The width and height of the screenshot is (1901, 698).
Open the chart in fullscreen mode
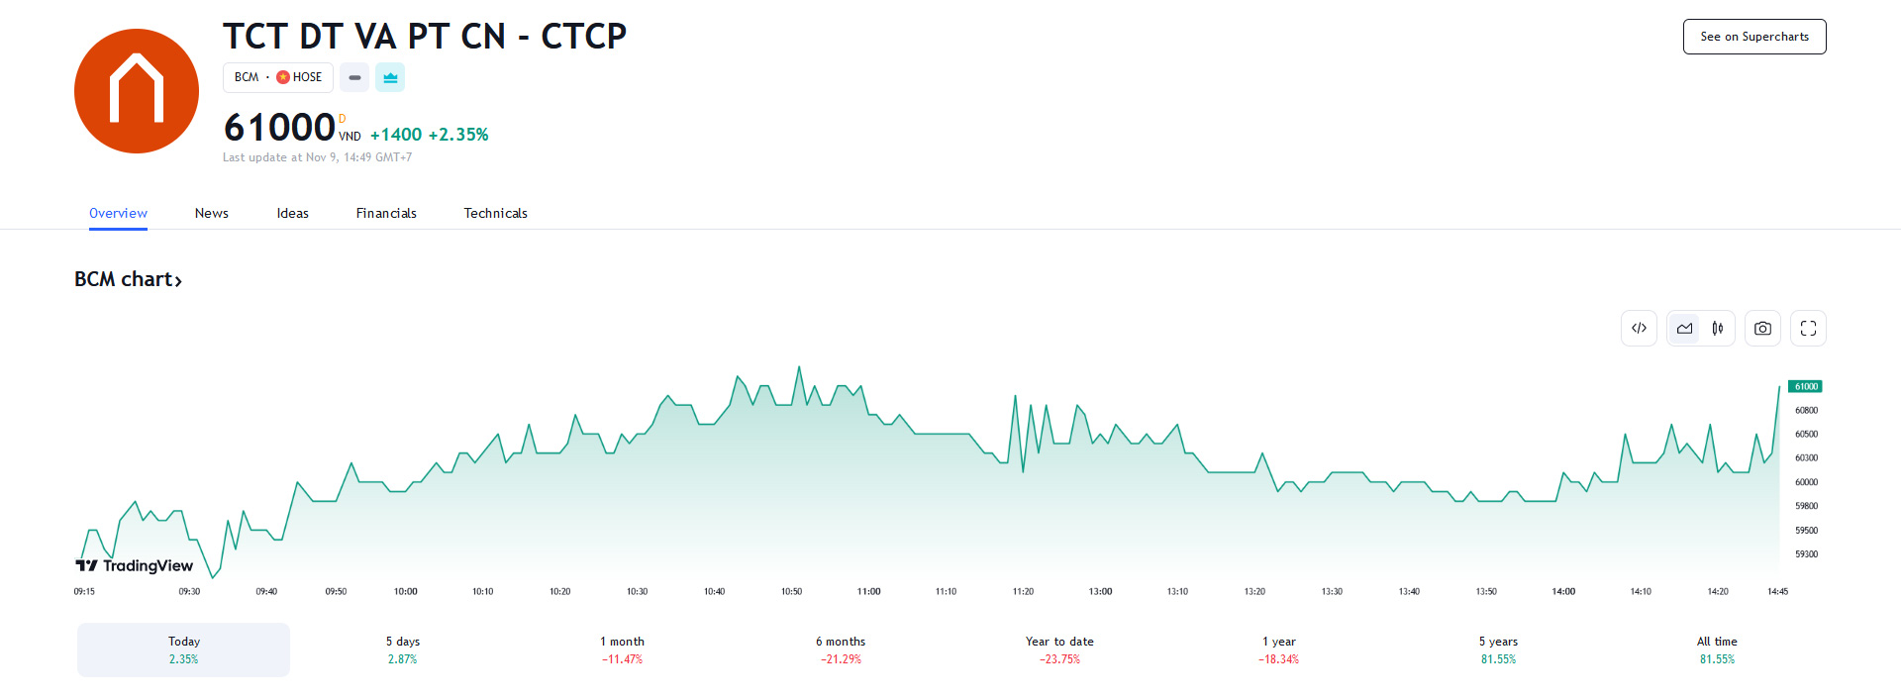(1808, 329)
